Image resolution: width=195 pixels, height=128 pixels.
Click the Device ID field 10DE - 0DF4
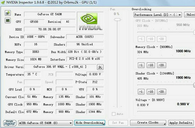point(36,37)
